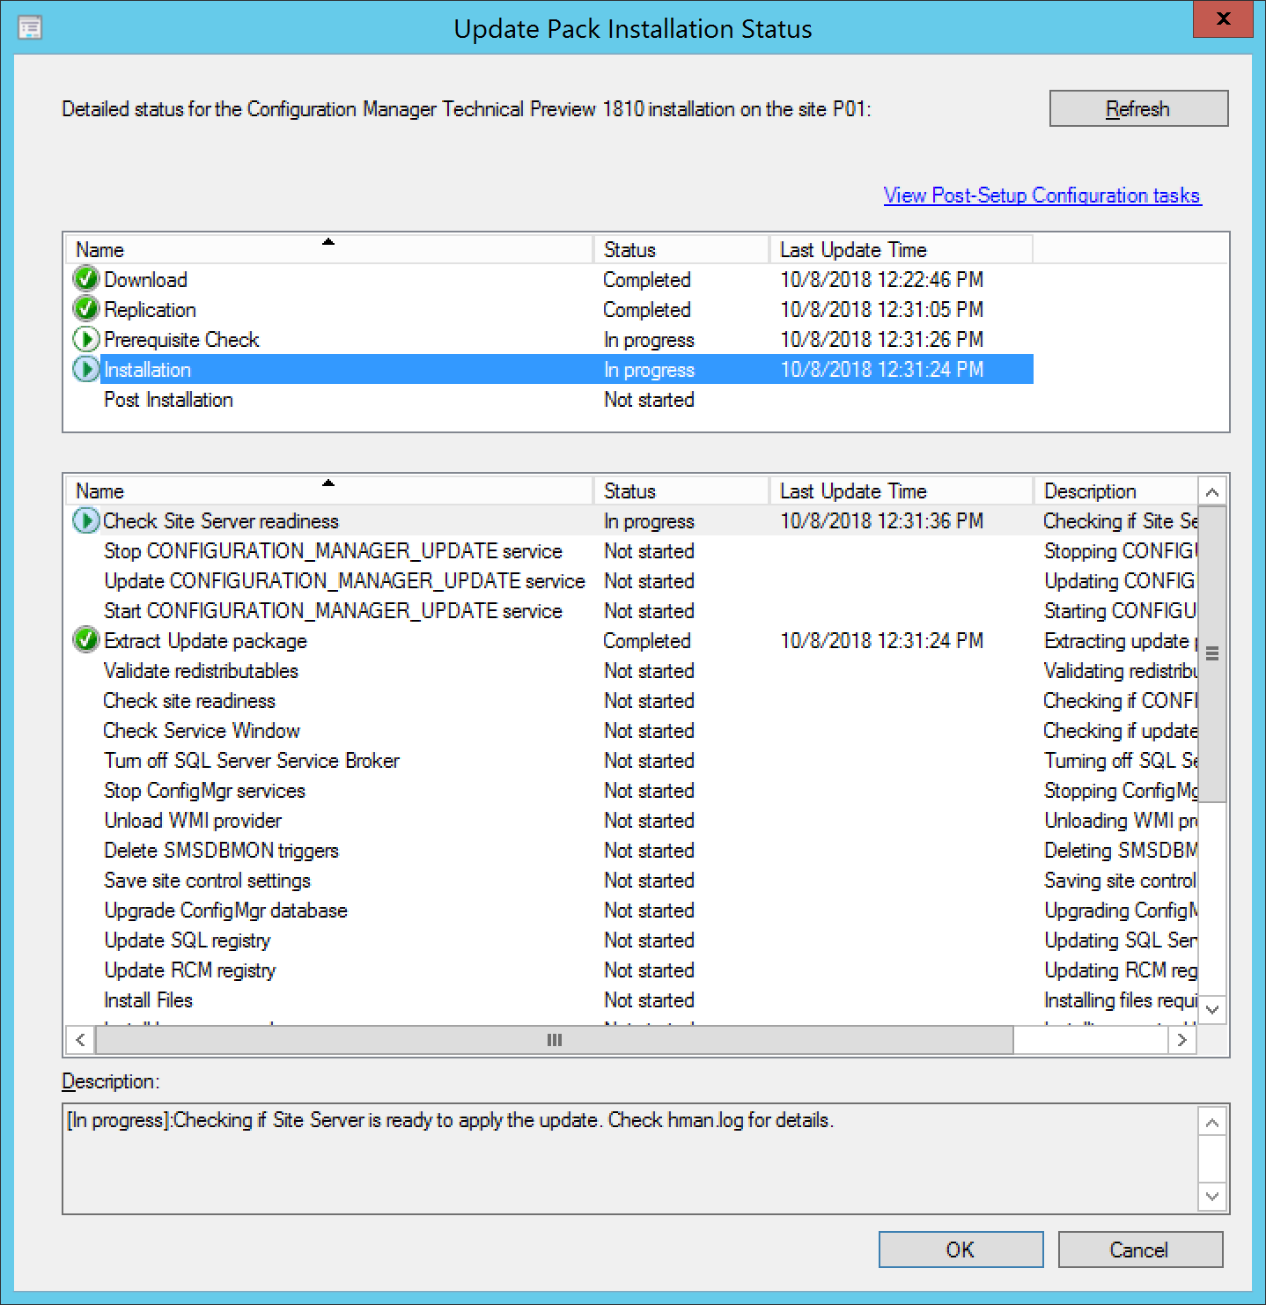
Task: Select the Post Installation row
Action: [549, 400]
